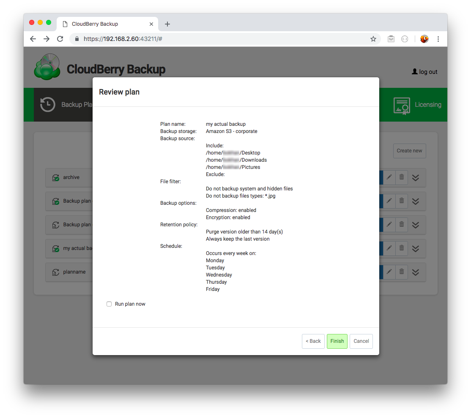Viewport: 471px width, 418px height.
Task: Go back with the < Back button
Action: coord(313,341)
